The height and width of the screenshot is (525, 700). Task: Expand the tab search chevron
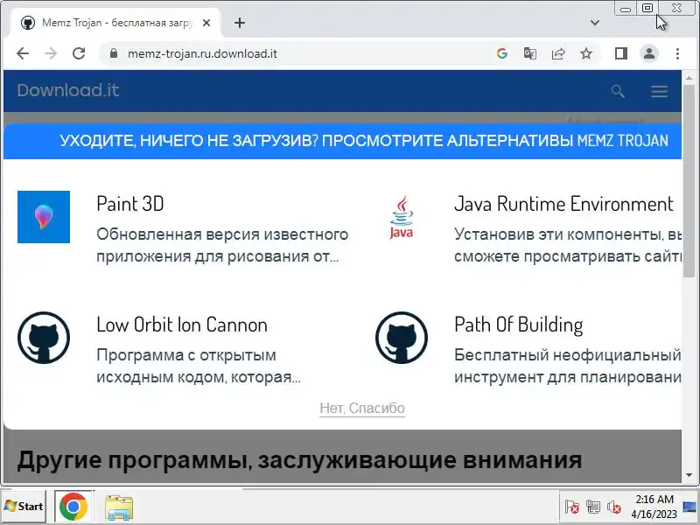[595, 23]
